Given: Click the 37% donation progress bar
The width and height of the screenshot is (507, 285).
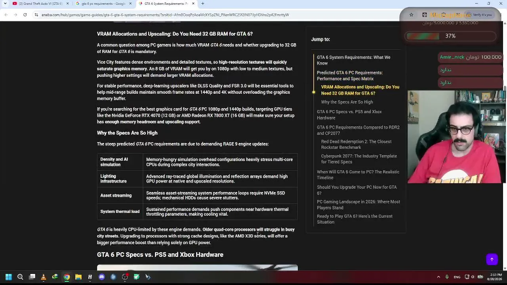Looking at the screenshot, I should [451, 36].
